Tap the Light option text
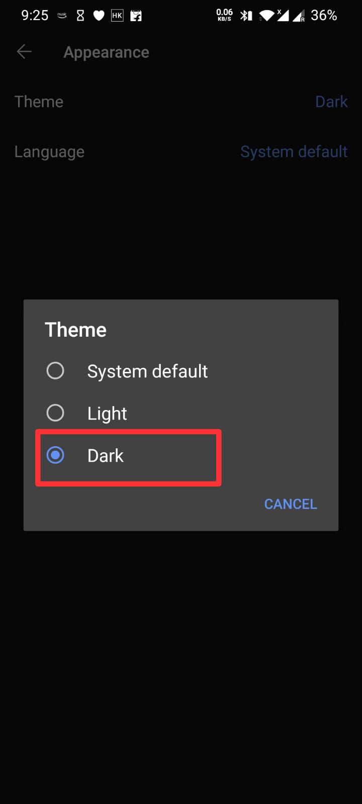The image size is (362, 804). coord(107,414)
